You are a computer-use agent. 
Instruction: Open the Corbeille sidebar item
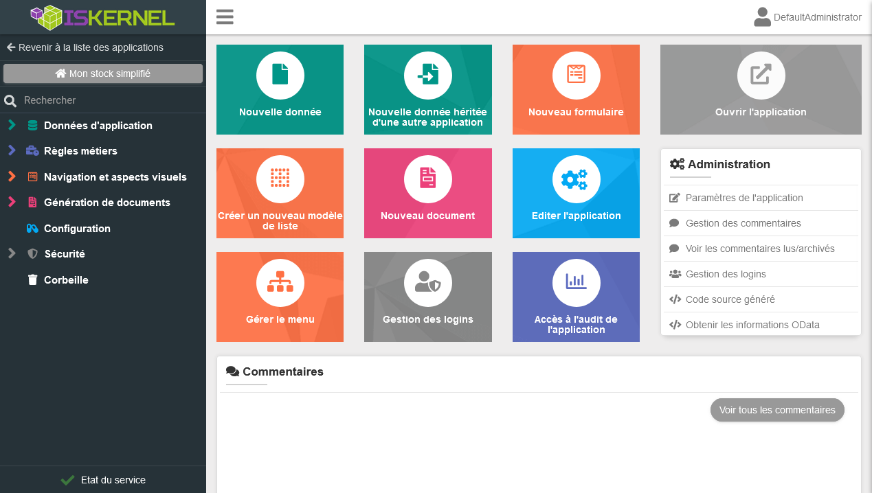66,280
